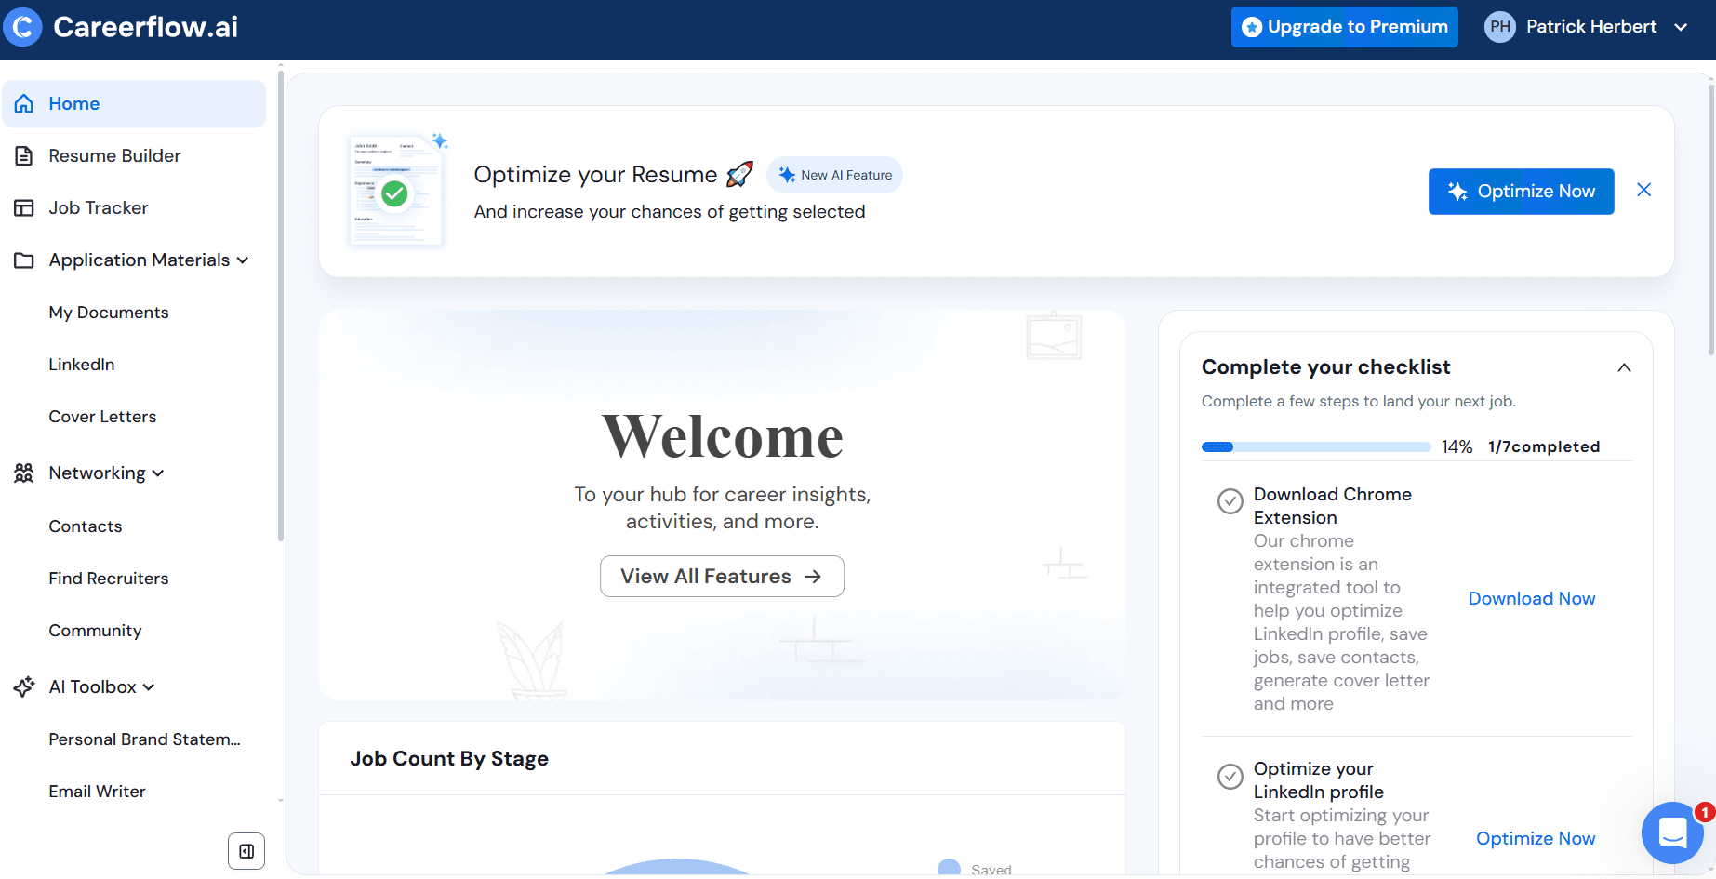Dismiss the Optimize your Resume banner
Image resolution: width=1716 pixels, height=879 pixels.
[x=1643, y=191]
